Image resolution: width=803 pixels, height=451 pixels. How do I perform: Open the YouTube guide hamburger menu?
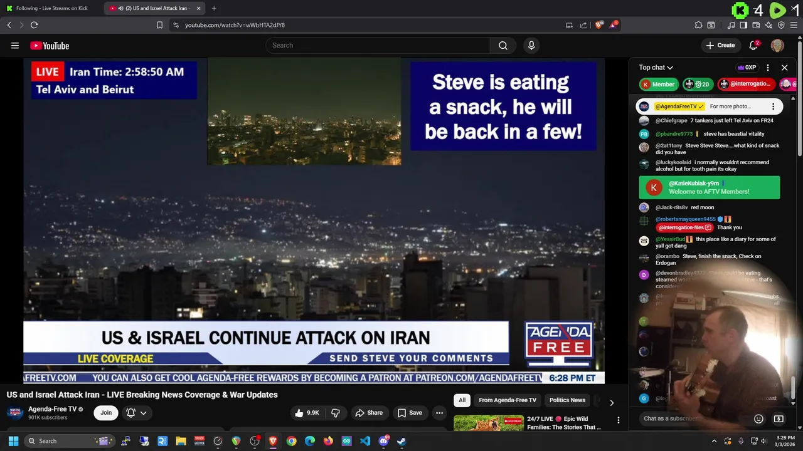15,45
